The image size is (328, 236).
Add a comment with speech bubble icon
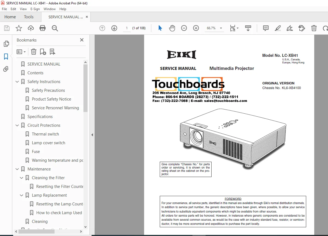point(266,28)
